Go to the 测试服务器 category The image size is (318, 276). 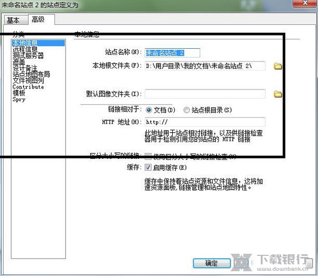[28, 56]
